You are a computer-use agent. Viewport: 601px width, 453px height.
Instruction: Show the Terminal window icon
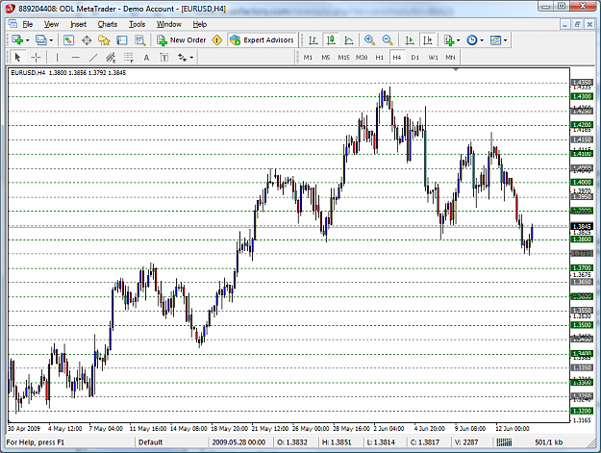(x=122, y=39)
